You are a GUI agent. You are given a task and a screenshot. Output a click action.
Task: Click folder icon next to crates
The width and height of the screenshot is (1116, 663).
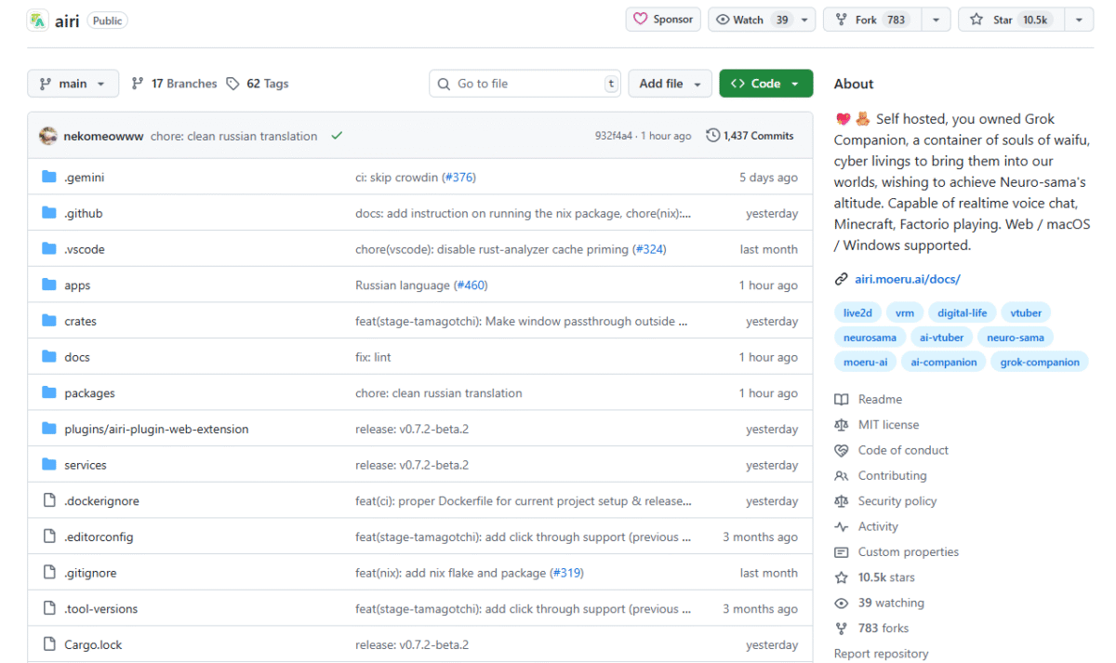[49, 321]
